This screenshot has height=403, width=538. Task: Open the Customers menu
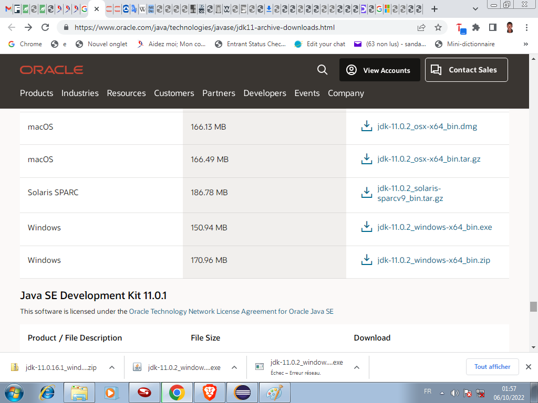tap(174, 93)
